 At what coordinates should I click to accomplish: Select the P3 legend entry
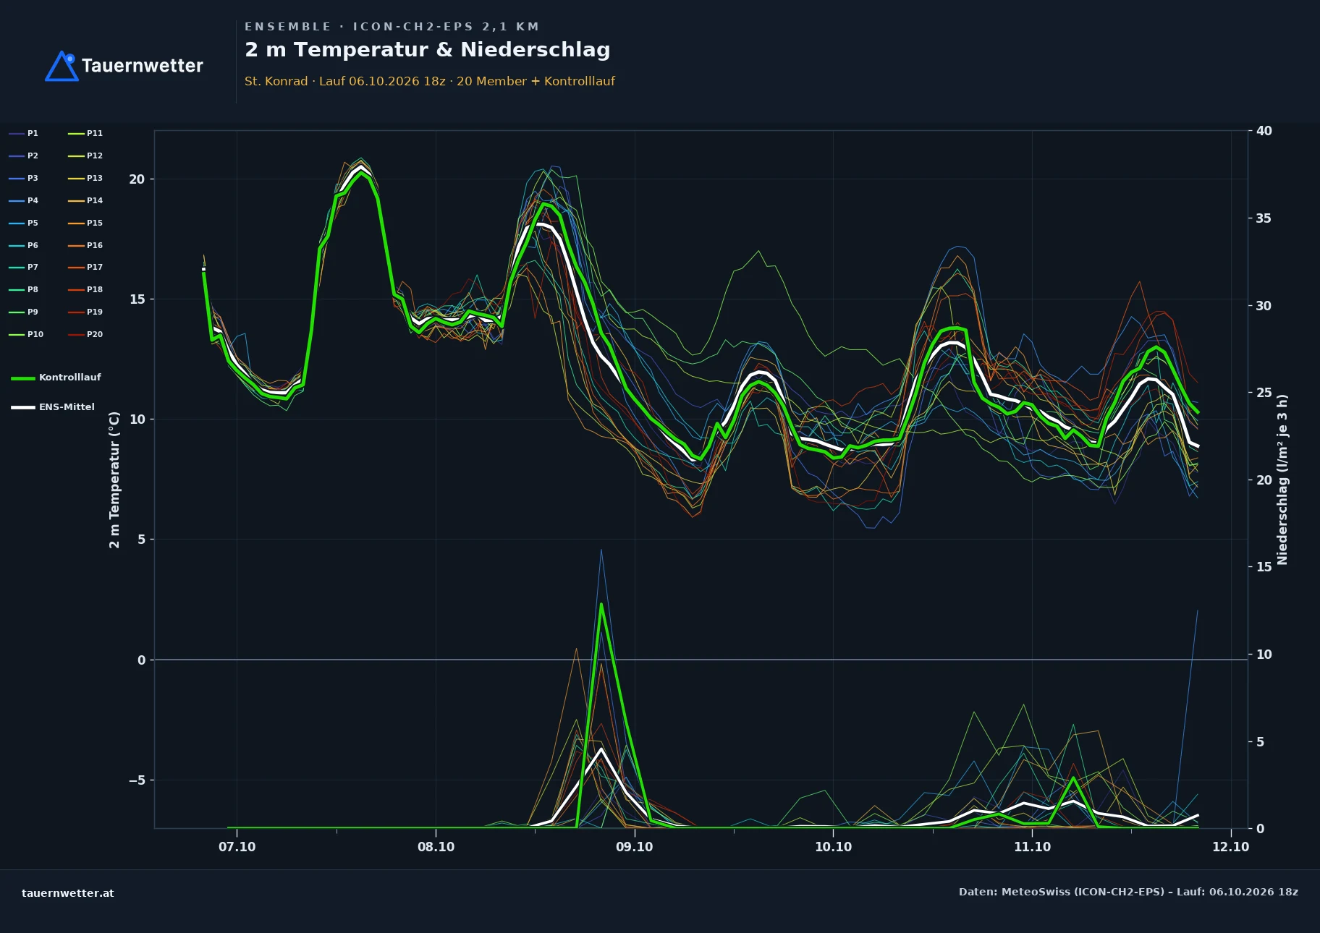click(x=24, y=178)
